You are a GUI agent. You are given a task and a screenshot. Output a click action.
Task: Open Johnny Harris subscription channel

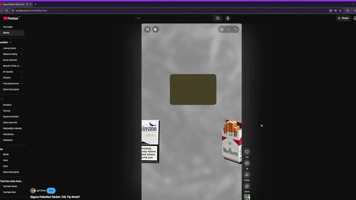tap(9, 48)
